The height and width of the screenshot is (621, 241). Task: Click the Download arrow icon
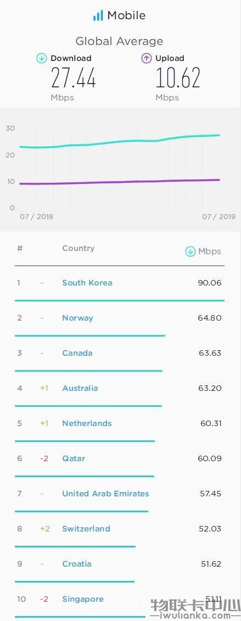42,59
